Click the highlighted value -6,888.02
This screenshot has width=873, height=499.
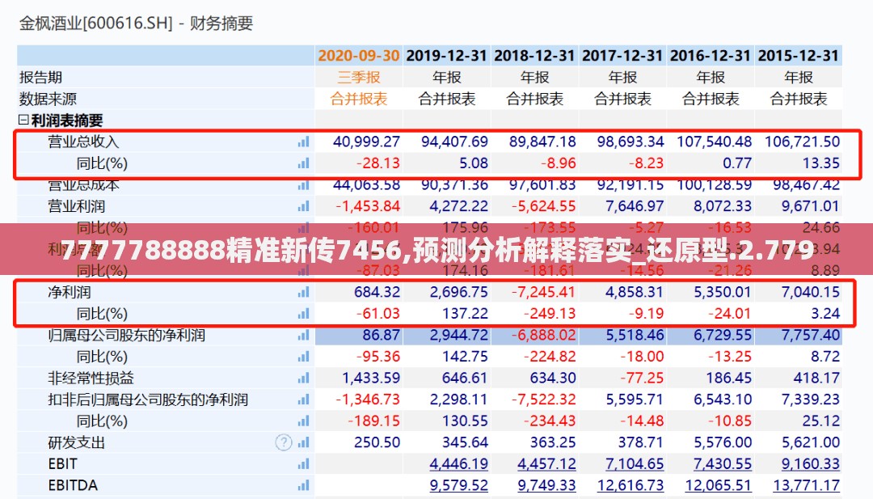point(543,336)
